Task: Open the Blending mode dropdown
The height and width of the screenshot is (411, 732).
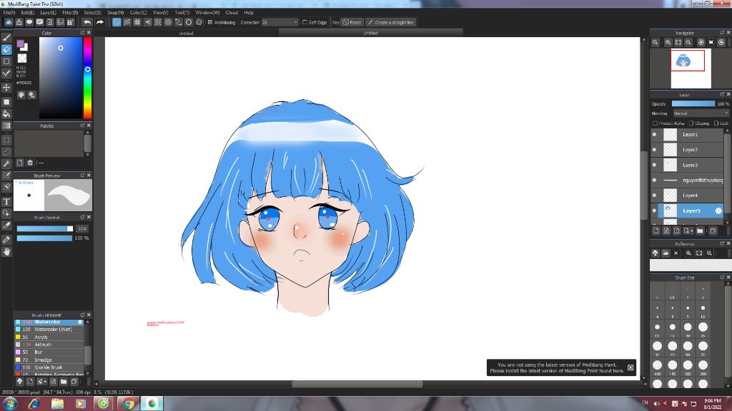Action: pos(701,113)
